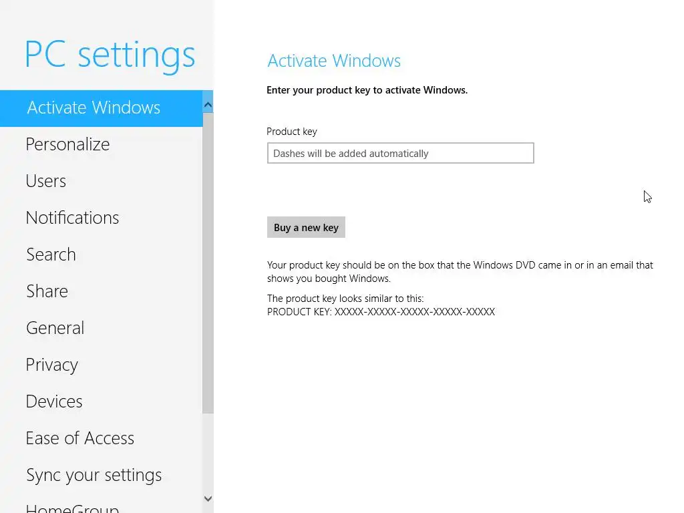Click the paragraph about the Windows DVD box

[460, 272]
